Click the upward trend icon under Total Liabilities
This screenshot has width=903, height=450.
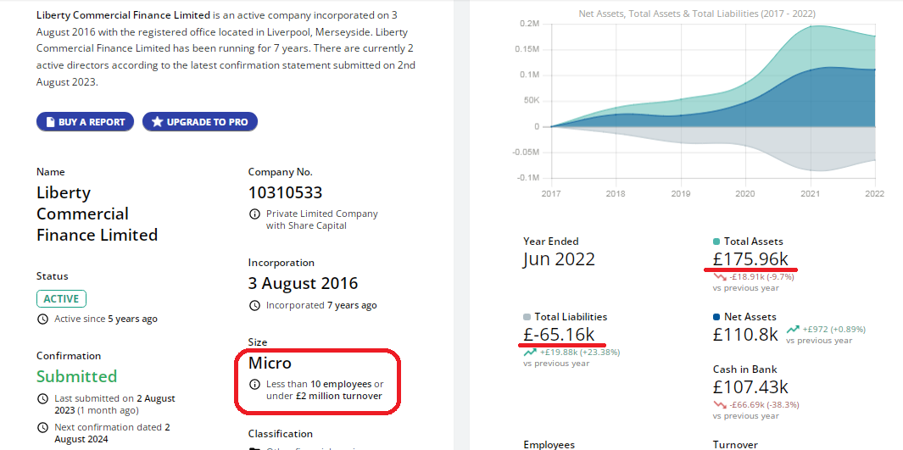(x=530, y=353)
